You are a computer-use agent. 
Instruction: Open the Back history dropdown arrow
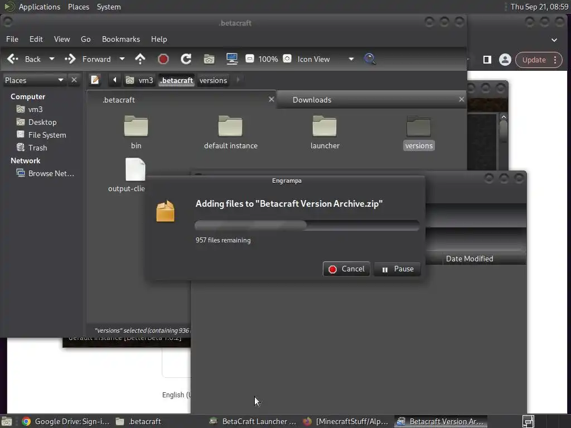click(x=52, y=59)
